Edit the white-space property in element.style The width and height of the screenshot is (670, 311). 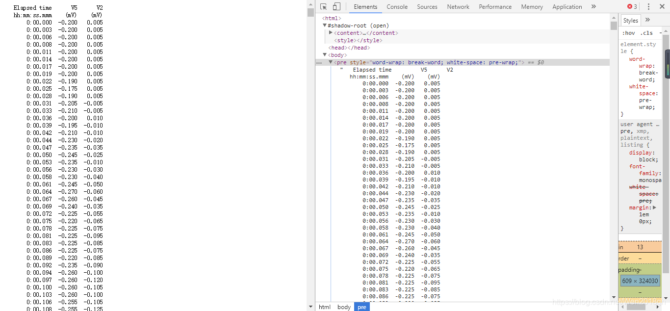(x=640, y=90)
